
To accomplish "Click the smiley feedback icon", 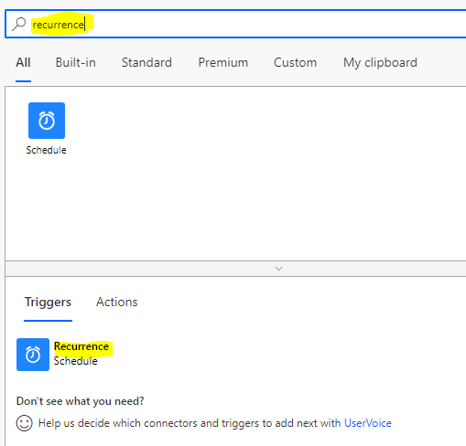I will tap(24, 423).
